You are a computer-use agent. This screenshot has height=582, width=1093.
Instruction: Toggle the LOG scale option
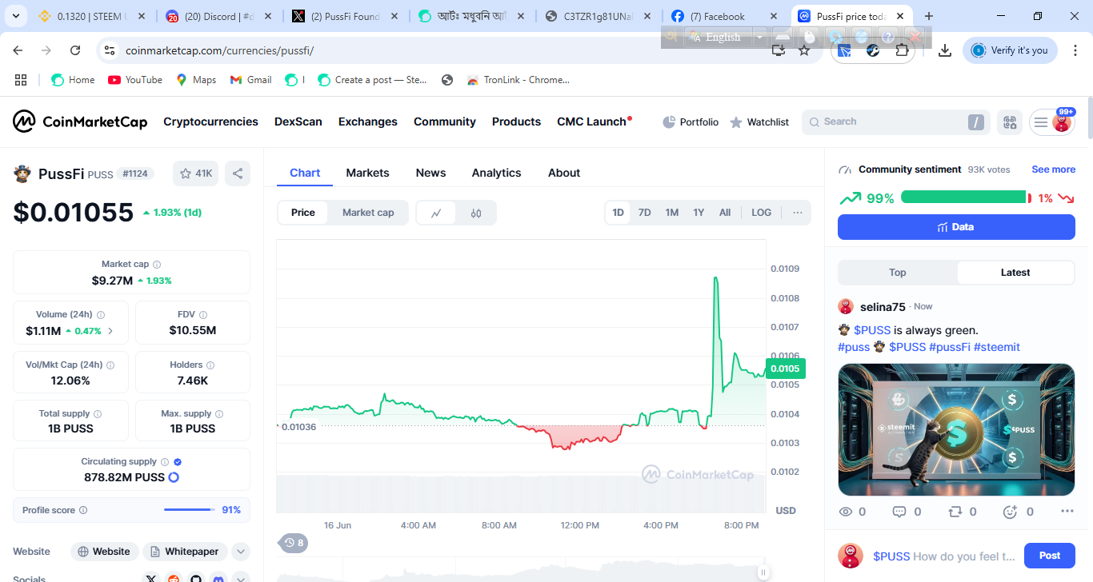point(761,213)
